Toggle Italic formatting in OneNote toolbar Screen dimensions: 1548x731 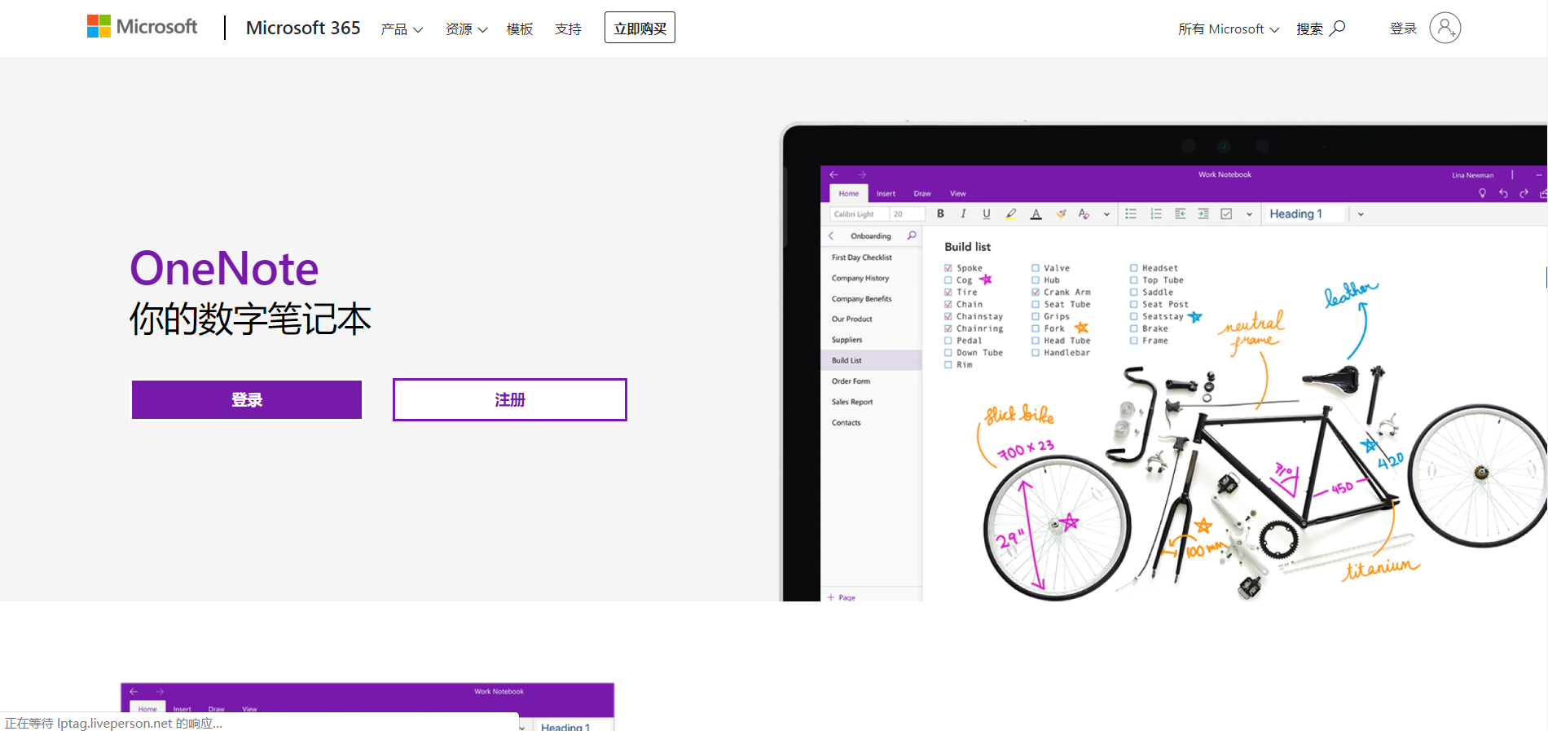[x=963, y=214]
